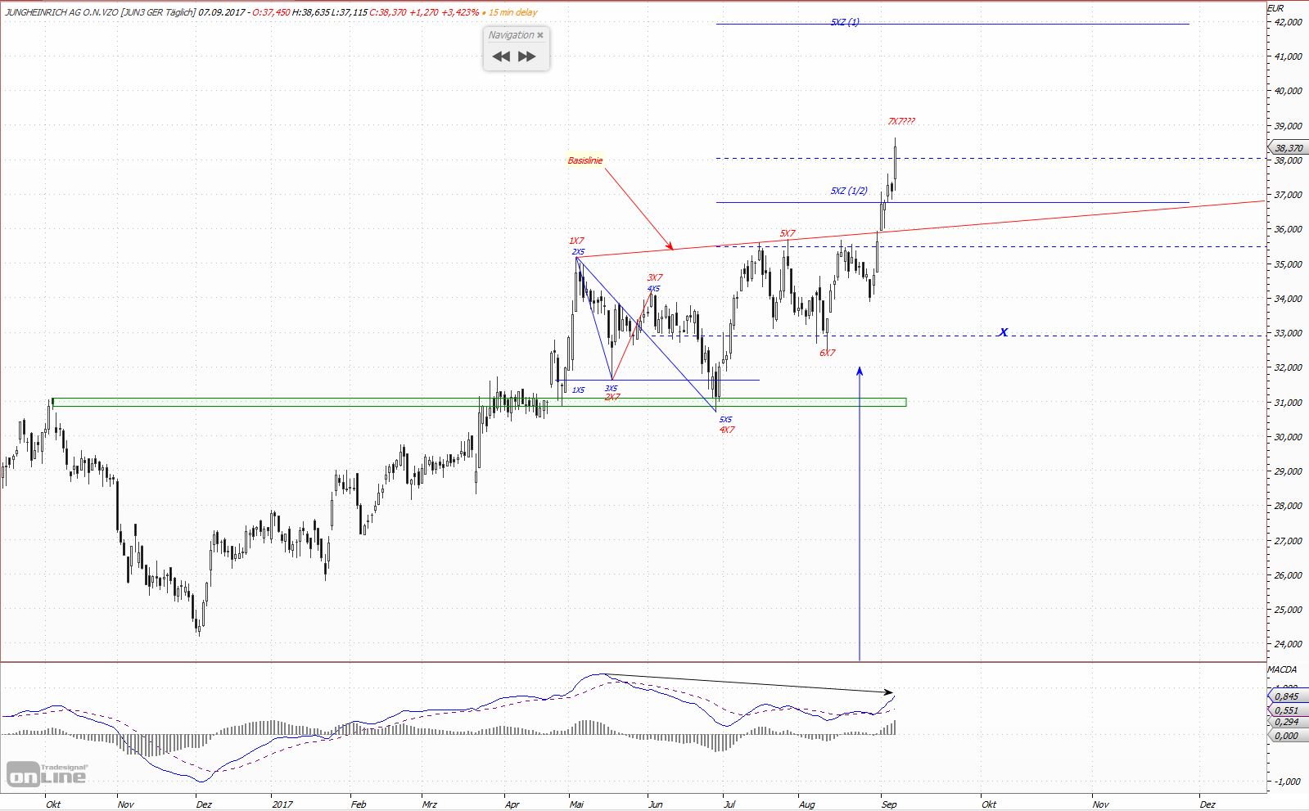
Task: Click the MACD value tag 0,294
Action: (1287, 722)
